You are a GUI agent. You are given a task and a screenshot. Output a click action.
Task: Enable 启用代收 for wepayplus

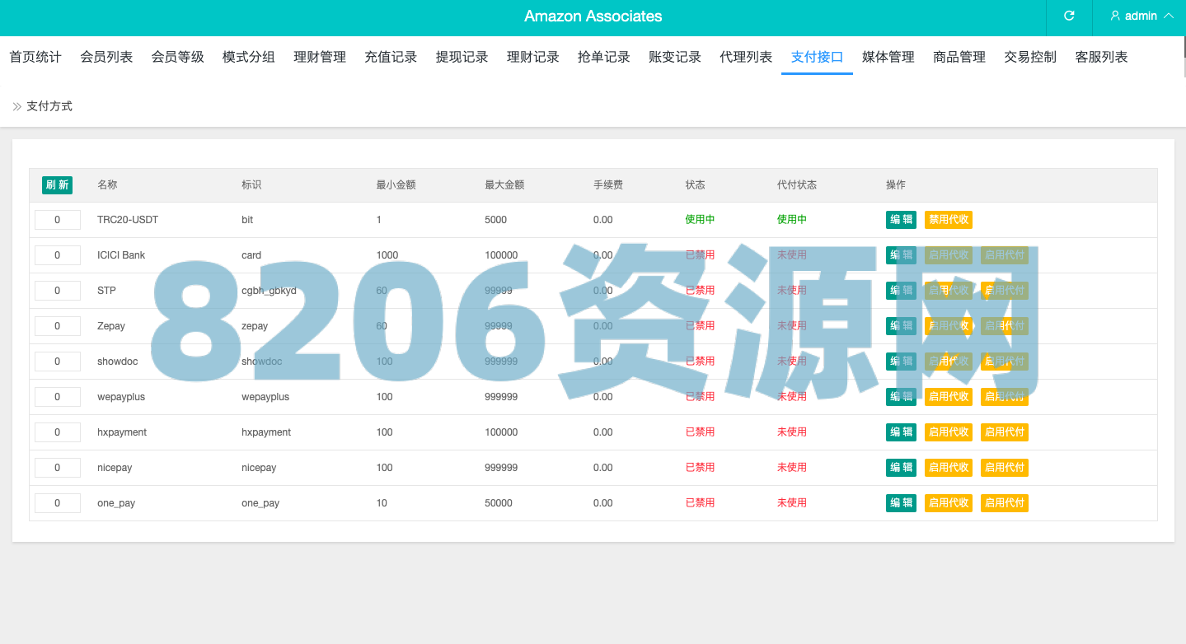click(x=948, y=397)
